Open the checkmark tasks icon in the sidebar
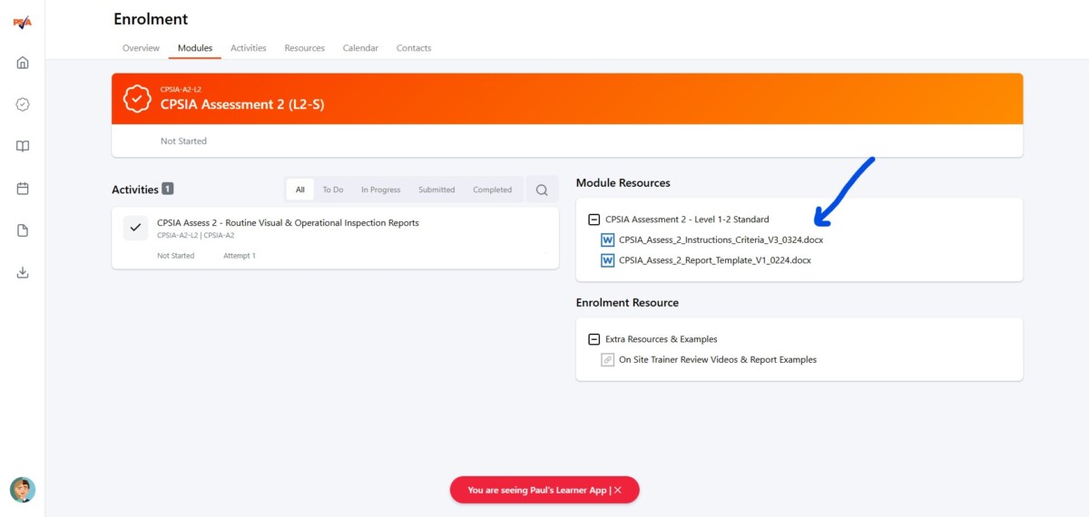1089x517 pixels. (x=23, y=104)
